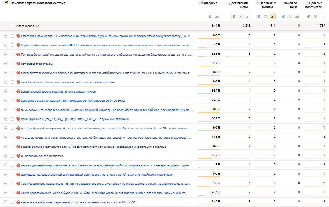Open help hint icon next to Конверсия
The width and height of the screenshot is (329, 207).
(199, 3)
